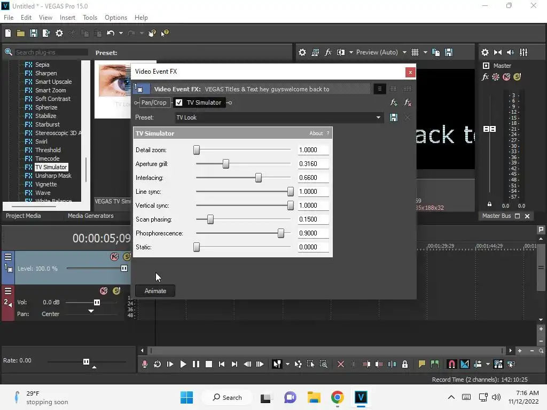Screen dimensions: 547x410
Task: Toggle snapping magnet icon
Action: [x=451, y=364]
